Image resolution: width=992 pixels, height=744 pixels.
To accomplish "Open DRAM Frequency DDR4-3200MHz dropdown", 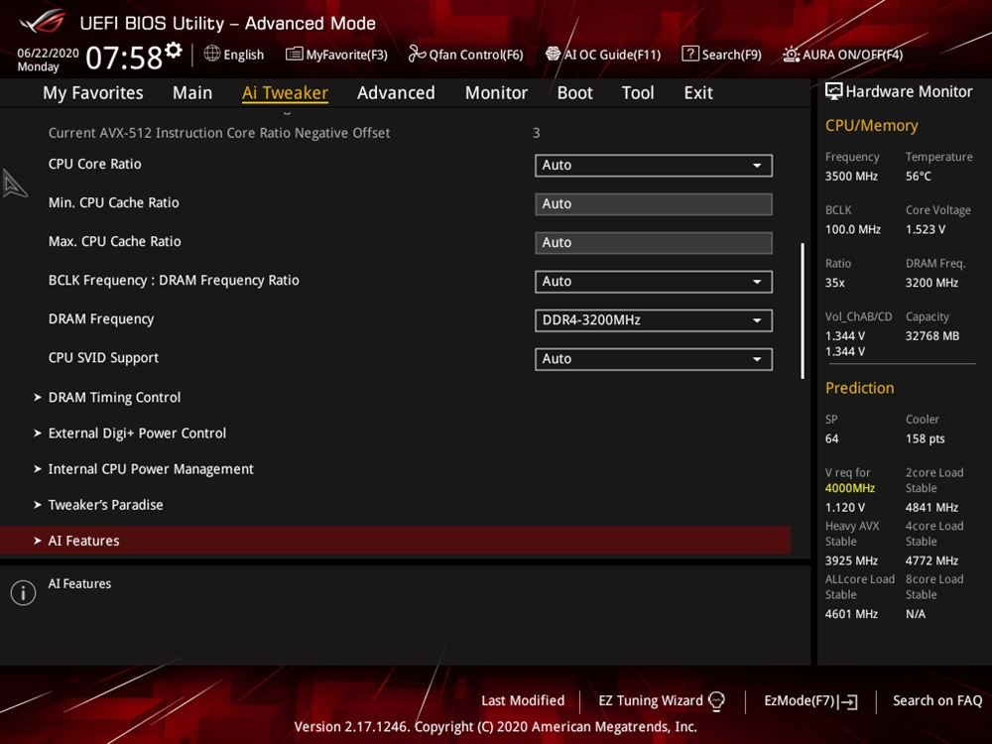I will (x=654, y=320).
